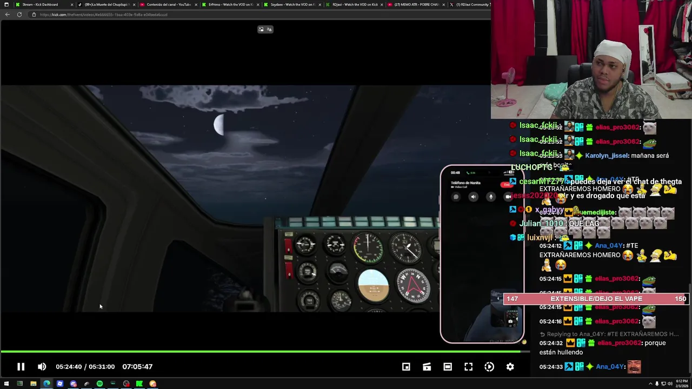This screenshot has width=692, height=389.
Task: Click Replying to Ana_04Y reply header
Action: (x=609, y=334)
